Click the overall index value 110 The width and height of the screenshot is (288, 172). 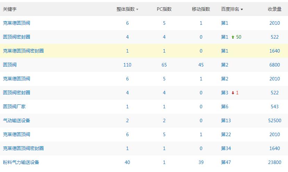(127, 65)
